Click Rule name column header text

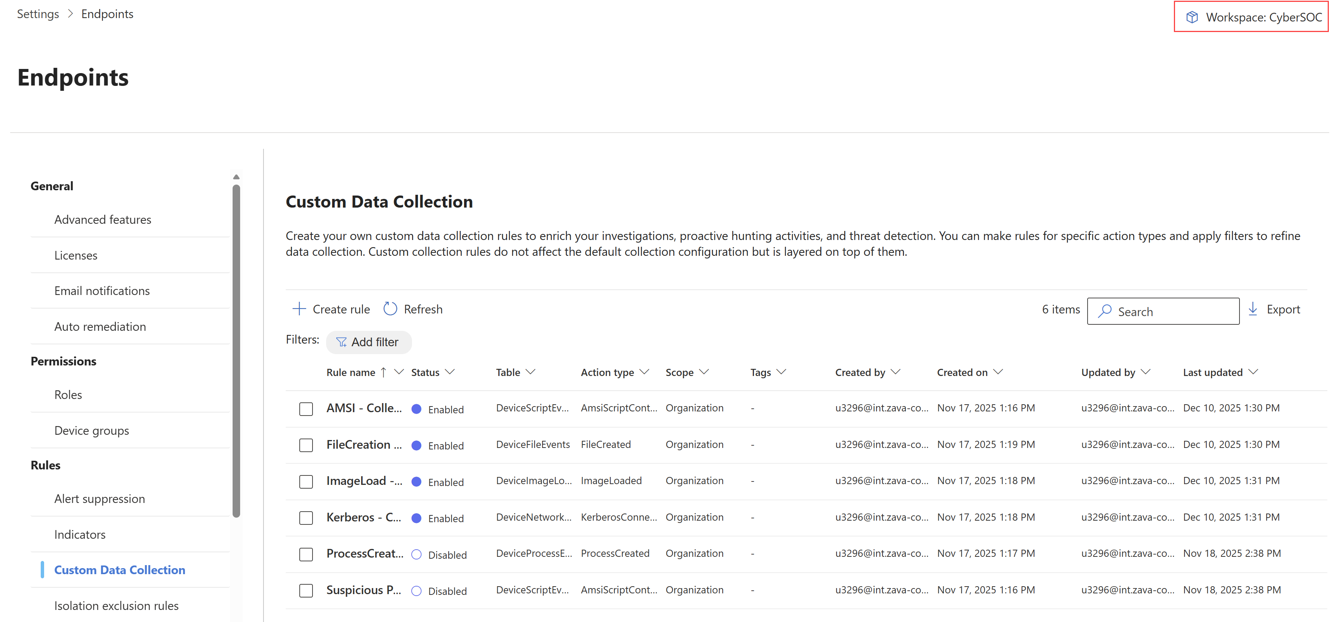tap(351, 372)
